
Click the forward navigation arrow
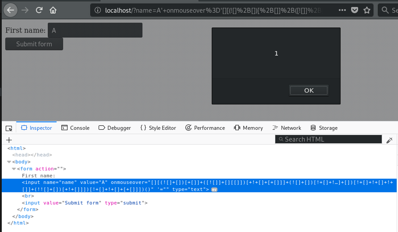coord(25,10)
